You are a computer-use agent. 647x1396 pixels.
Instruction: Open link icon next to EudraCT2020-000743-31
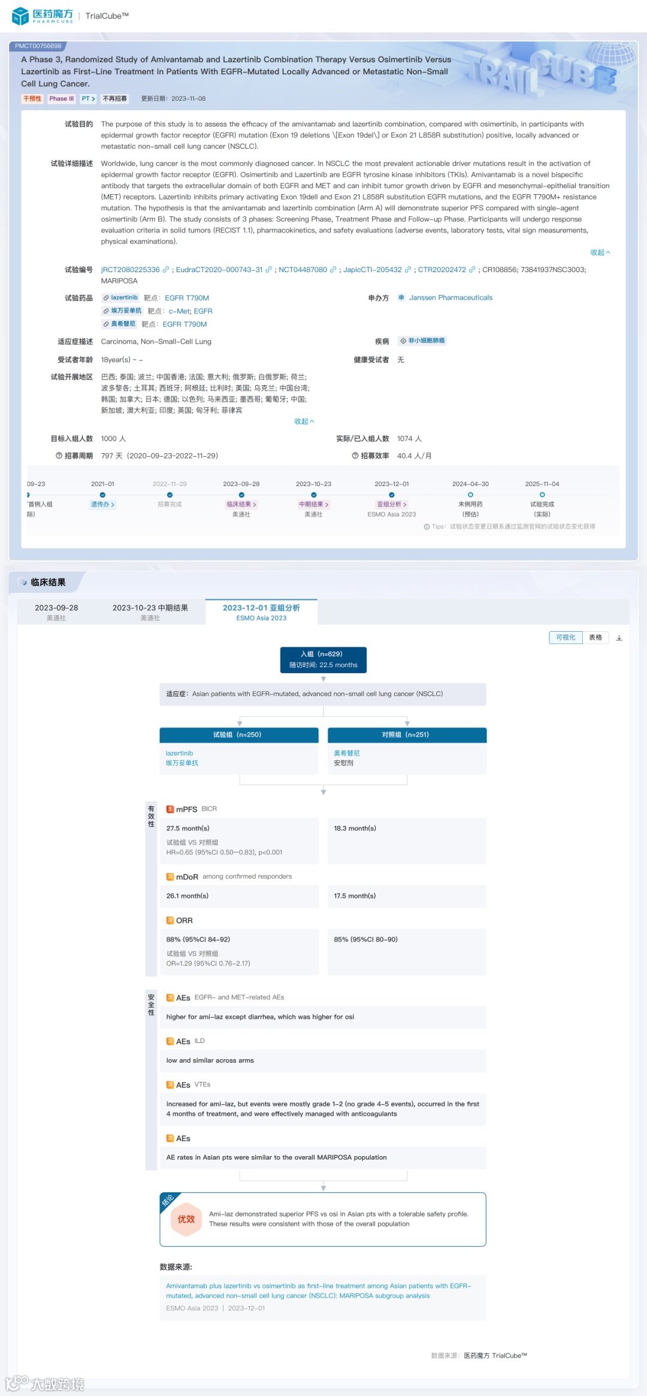(268, 270)
